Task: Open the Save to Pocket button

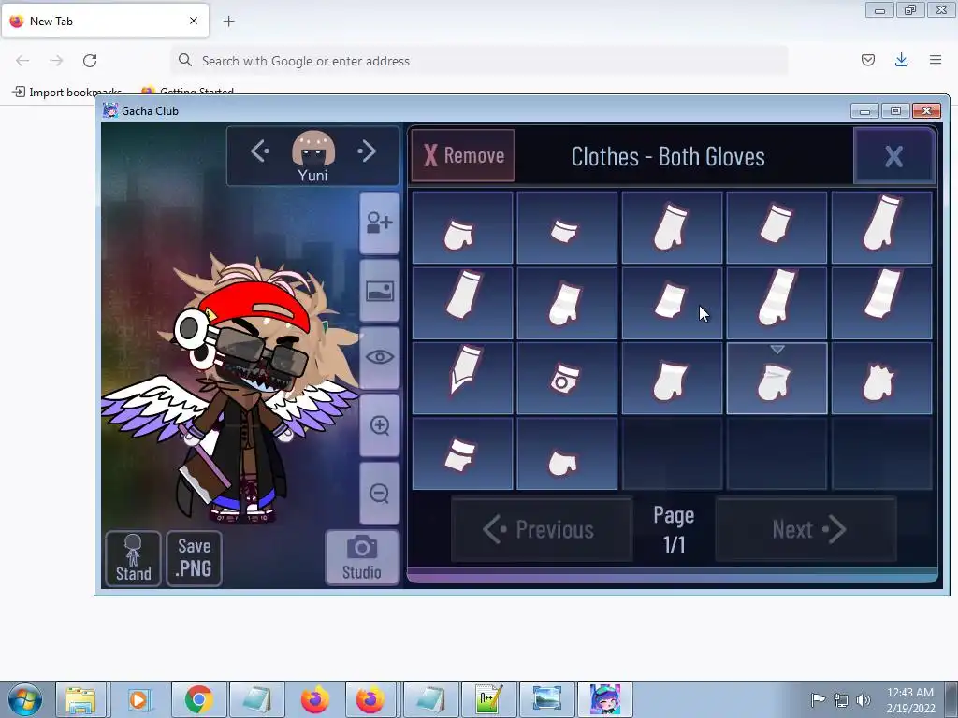Action: [x=867, y=60]
